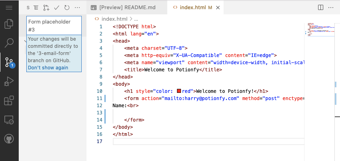Click the "Don't show again" link
This screenshot has width=340, height=161.
[x=48, y=68]
